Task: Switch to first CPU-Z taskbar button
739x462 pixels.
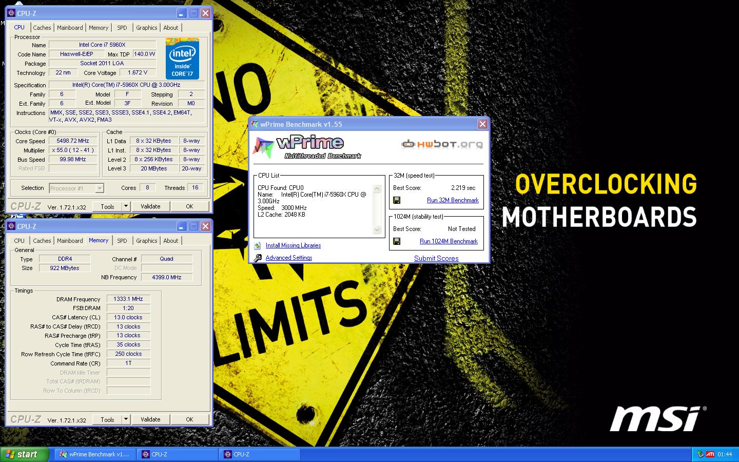Action: point(179,454)
